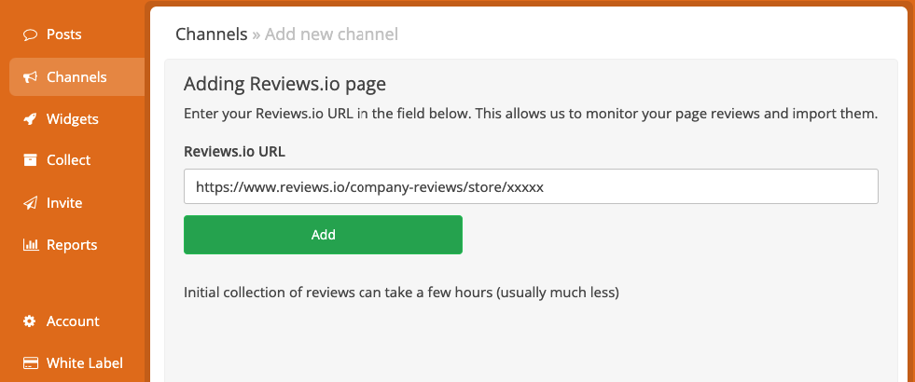Click the Invite paper plane icon
The width and height of the screenshot is (915, 382).
(31, 203)
